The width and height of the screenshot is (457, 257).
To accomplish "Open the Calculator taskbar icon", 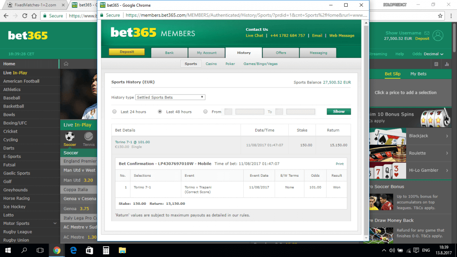I will pos(106,250).
